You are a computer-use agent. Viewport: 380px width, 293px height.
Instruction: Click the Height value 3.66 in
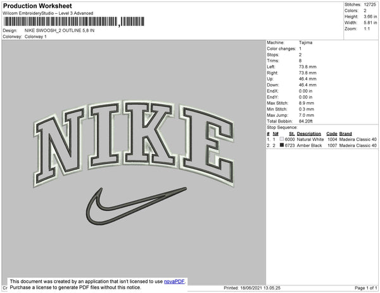[x=370, y=16]
